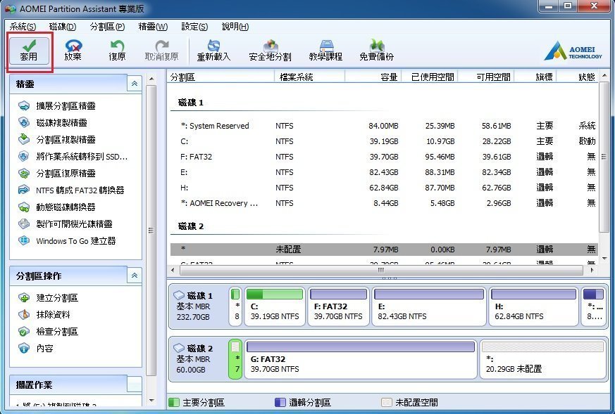615x414 pixels.
Task: Sort by 旗標 column header
Action: pos(536,77)
